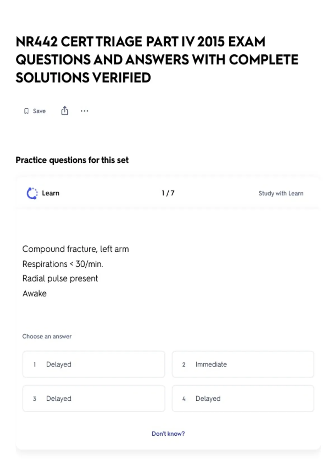336x476 pixels.
Task: Click the Practice questions for this set heading
Action: 72,160
